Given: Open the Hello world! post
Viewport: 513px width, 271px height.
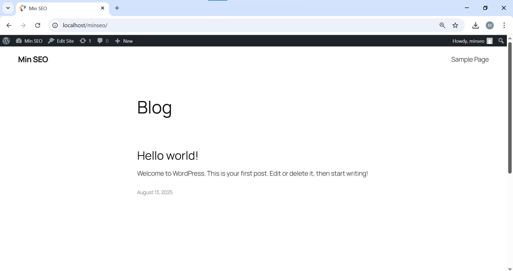Looking at the screenshot, I should [x=168, y=156].
